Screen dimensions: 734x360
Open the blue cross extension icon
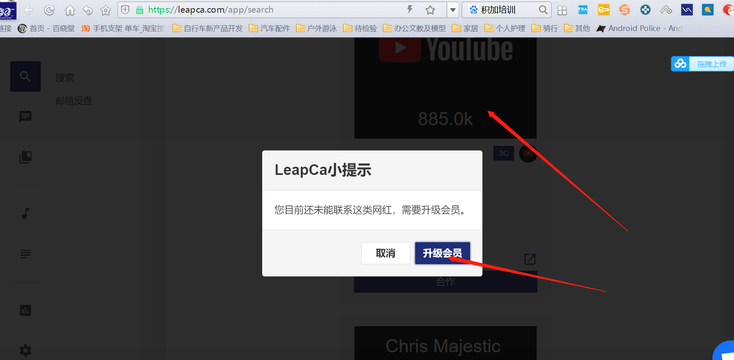click(646, 10)
